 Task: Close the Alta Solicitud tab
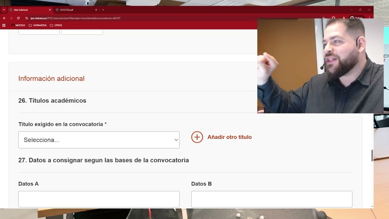(50, 10)
